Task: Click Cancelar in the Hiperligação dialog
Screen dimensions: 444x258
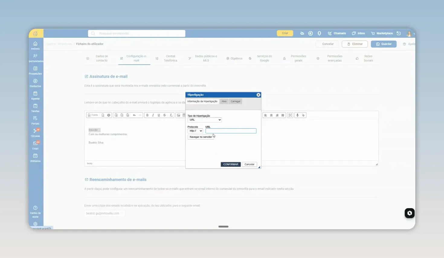Action: coord(249,164)
